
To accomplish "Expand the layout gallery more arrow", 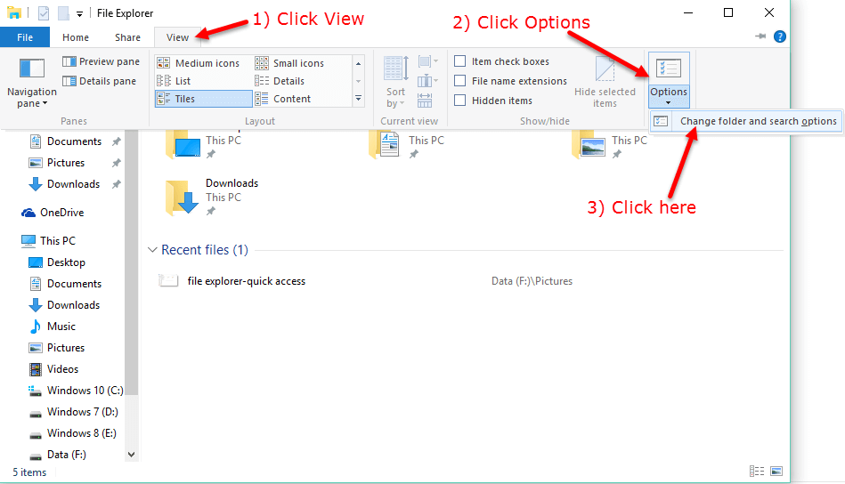I will point(358,99).
